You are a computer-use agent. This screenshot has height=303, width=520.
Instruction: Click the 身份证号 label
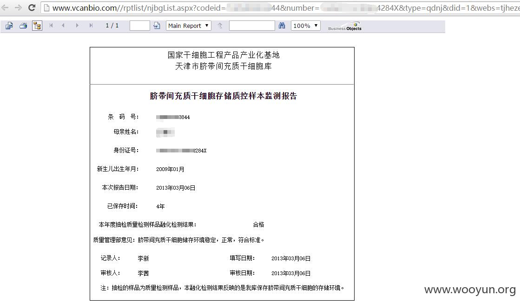126,151
